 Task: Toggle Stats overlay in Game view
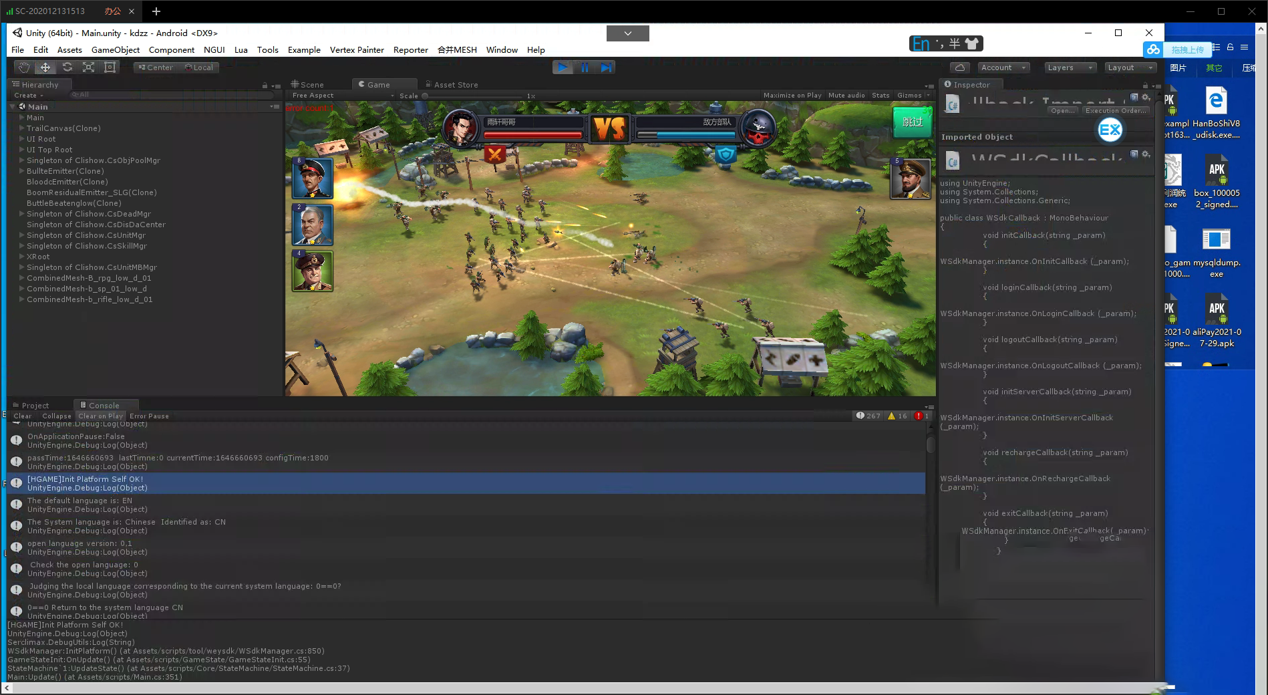(881, 96)
